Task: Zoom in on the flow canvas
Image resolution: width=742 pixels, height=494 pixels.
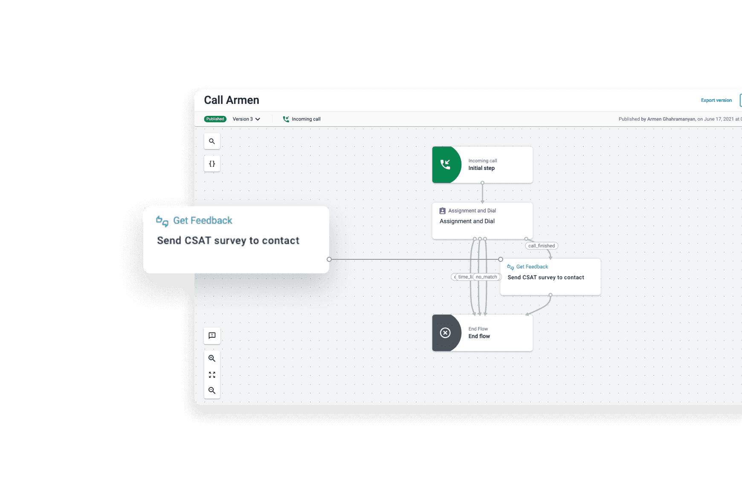Action: click(212, 359)
